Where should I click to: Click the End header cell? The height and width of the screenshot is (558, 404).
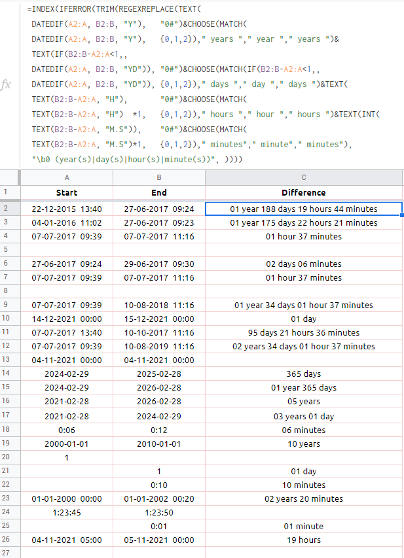pyautogui.click(x=159, y=192)
